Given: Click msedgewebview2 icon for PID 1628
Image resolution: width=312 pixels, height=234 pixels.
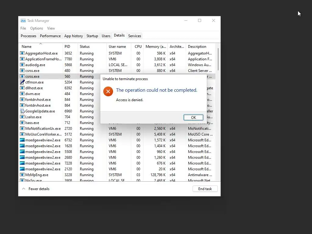Looking at the screenshot, I should 22,146.
